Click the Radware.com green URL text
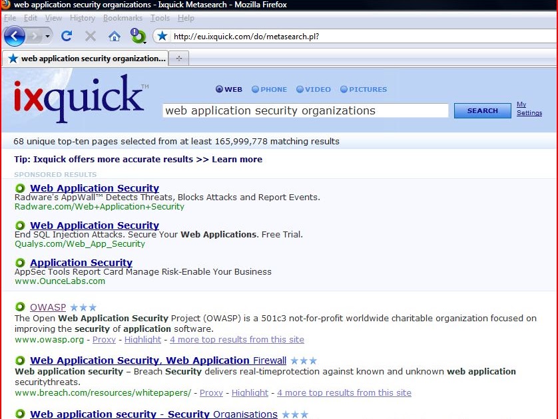 [99, 206]
